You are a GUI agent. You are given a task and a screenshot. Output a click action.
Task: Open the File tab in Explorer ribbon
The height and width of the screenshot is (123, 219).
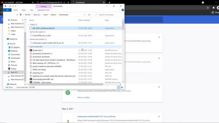[x=7, y=10]
